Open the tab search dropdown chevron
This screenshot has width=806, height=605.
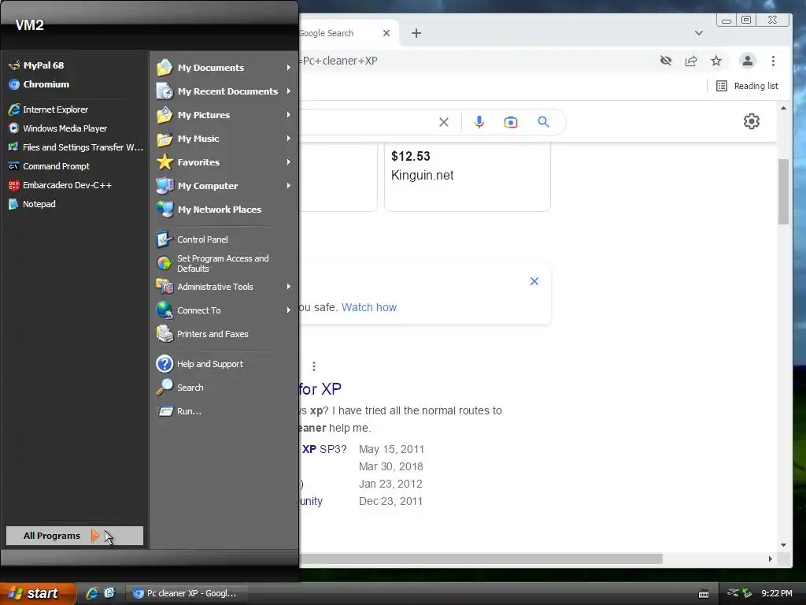(699, 33)
